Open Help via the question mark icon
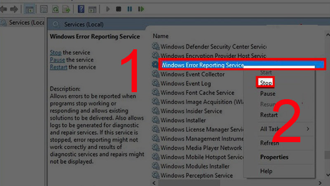330x186 pixels. (81, 9)
